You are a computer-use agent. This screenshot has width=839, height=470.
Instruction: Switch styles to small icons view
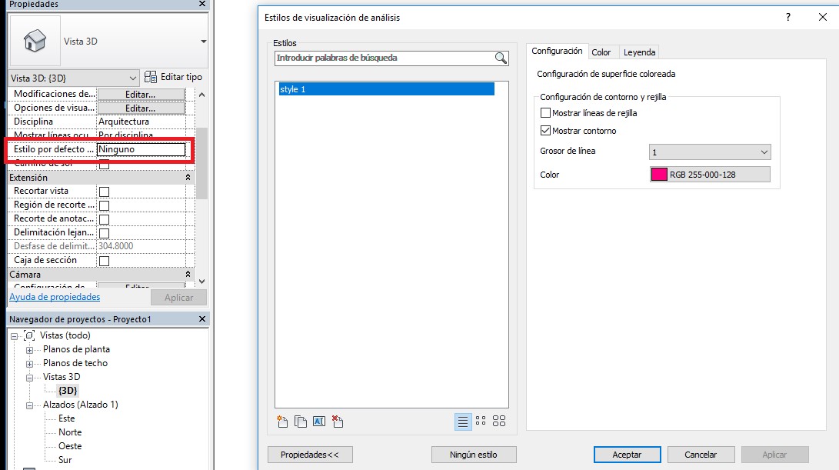point(481,421)
